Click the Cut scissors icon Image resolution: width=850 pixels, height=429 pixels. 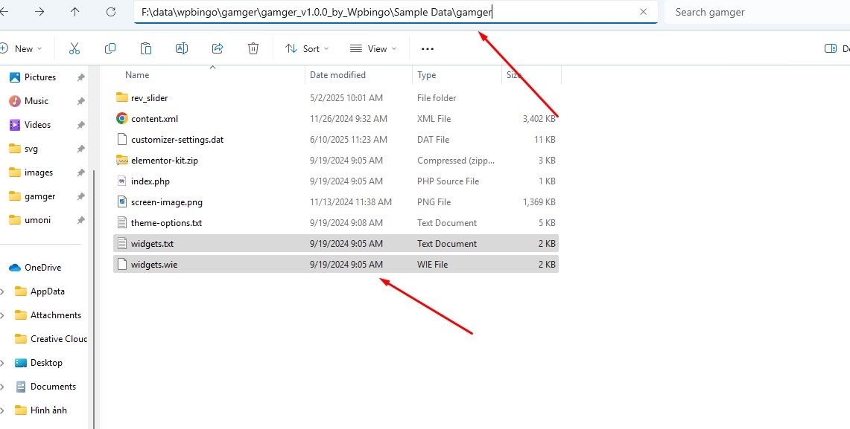(74, 48)
